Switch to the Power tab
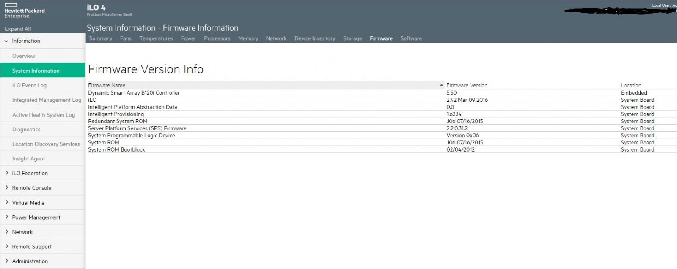This screenshot has height=269, width=677. point(188,38)
